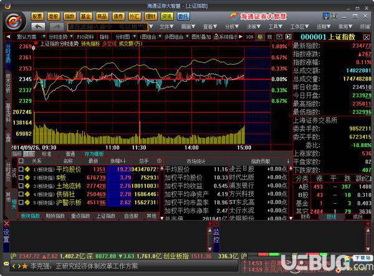The width and height of the screenshot is (374, 276).
Task: Click the mail envelope icon at bottom left
Action: point(6,264)
